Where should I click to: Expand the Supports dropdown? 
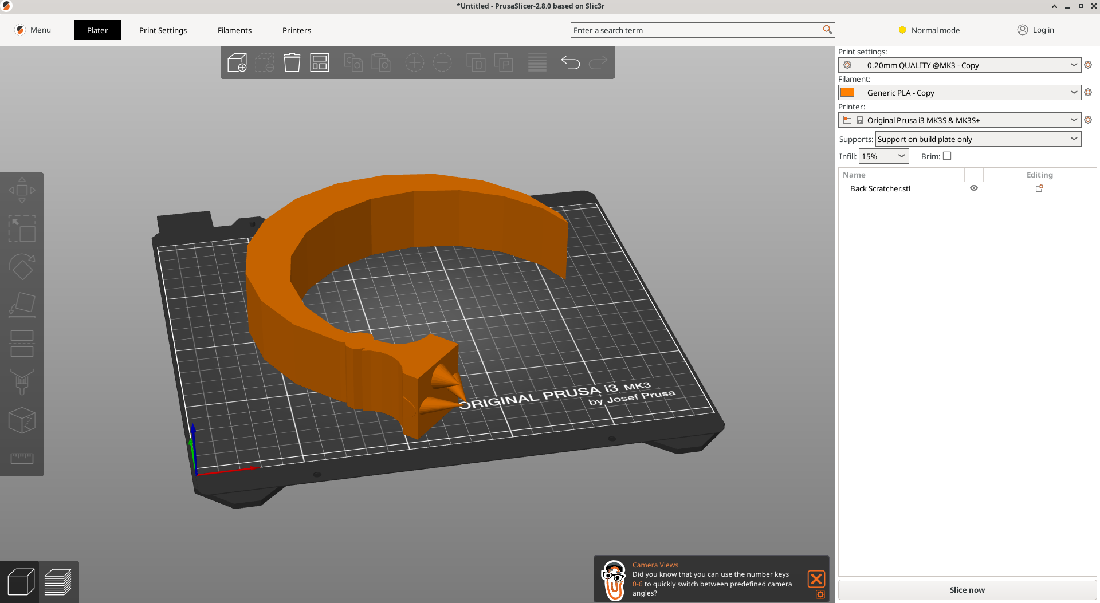978,139
